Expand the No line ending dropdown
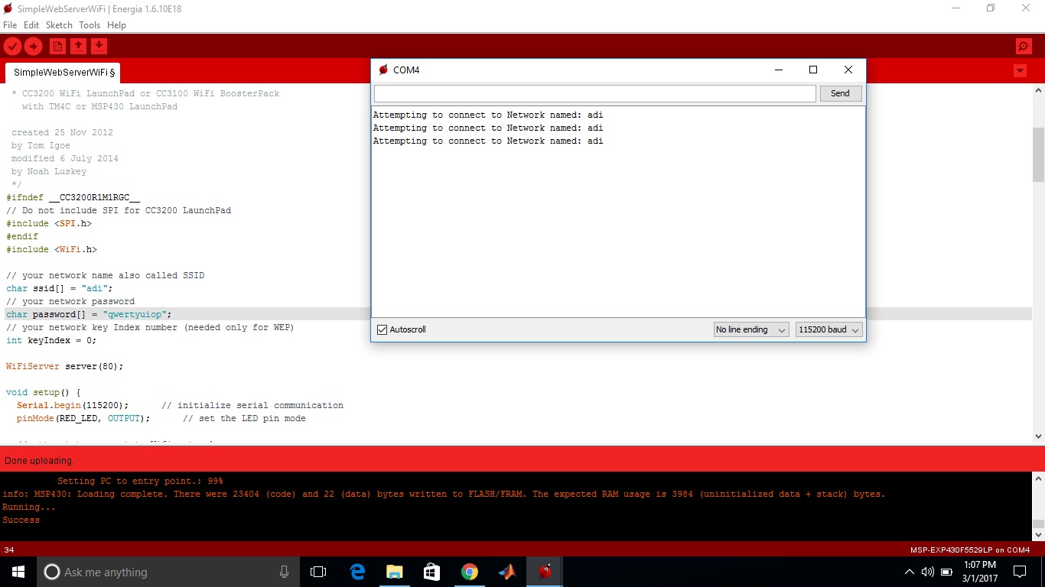1045x587 pixels. tap(750, 329)
